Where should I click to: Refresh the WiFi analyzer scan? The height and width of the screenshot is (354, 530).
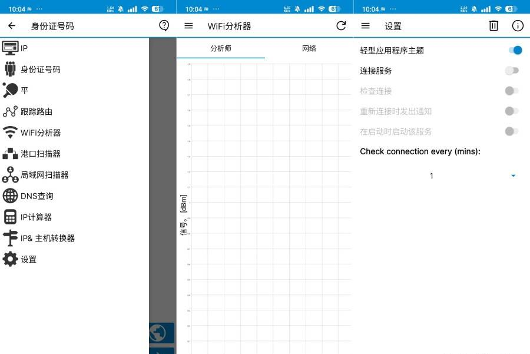click(x=341, y=26)
